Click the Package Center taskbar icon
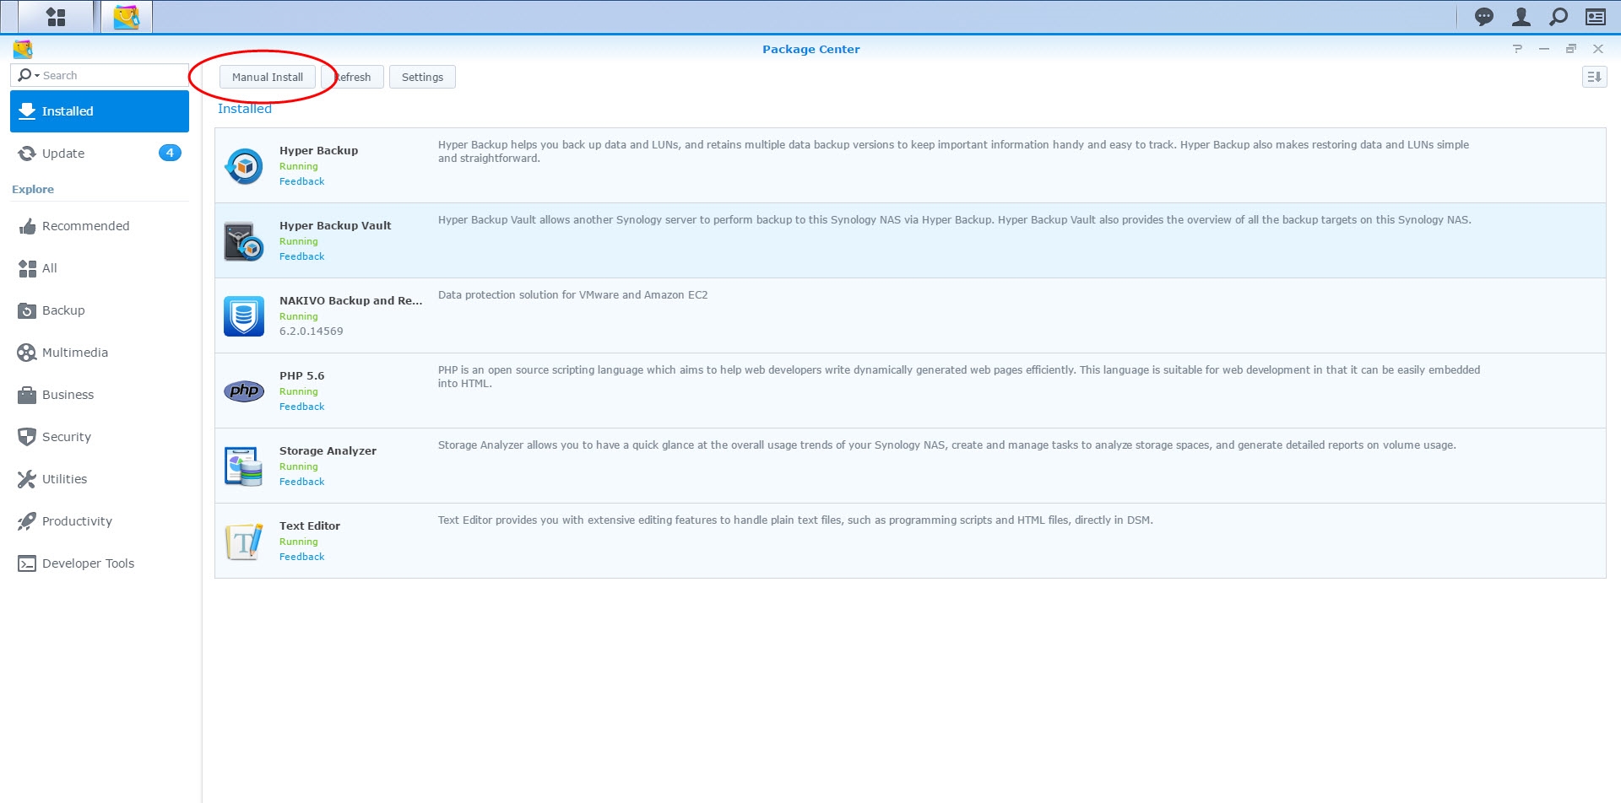This screenshot has width=1621, height=803. (125, 16)
